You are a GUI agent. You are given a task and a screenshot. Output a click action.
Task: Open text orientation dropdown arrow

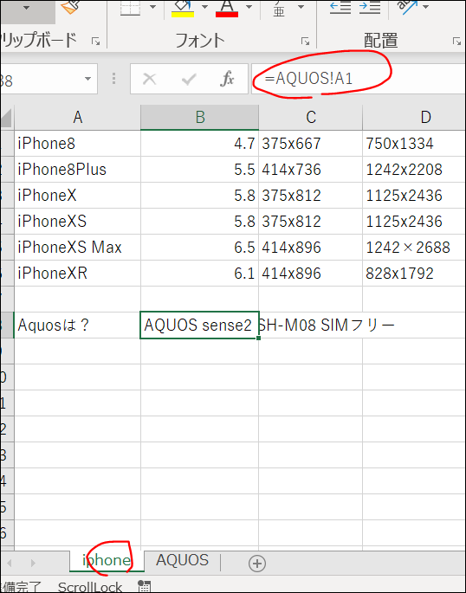tap(425, 7)
